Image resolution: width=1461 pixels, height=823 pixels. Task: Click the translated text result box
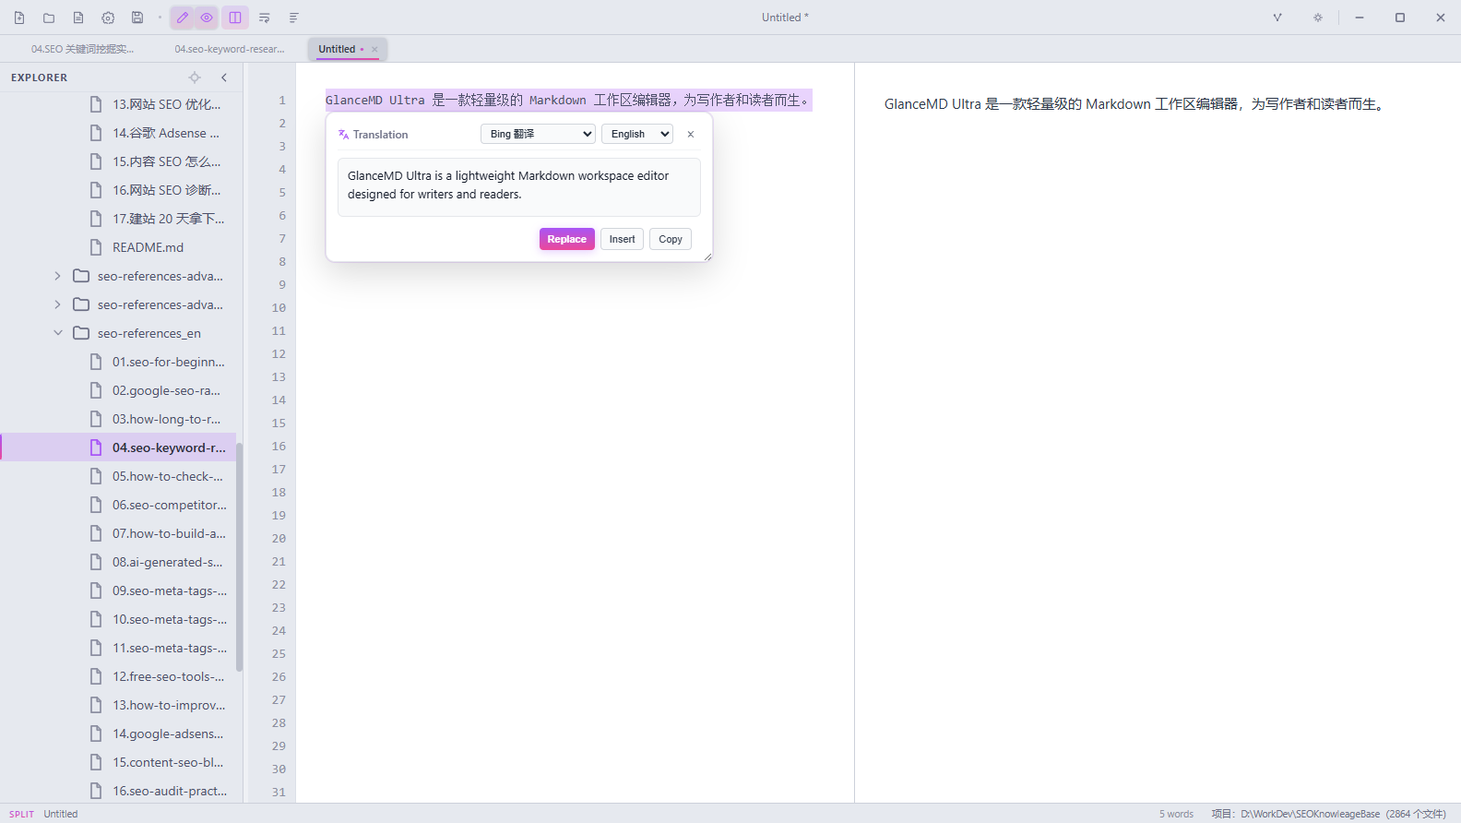point(519,187)
